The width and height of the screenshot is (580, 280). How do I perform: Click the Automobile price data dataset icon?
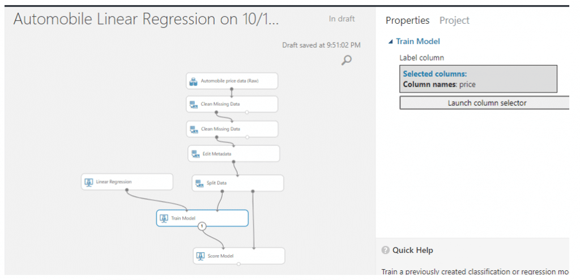(x=193, y=81)
